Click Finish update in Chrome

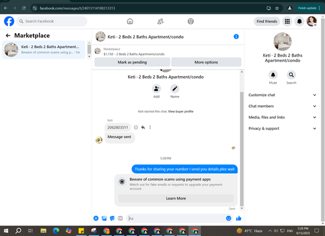pyautogui.click(x=309, y=8)
